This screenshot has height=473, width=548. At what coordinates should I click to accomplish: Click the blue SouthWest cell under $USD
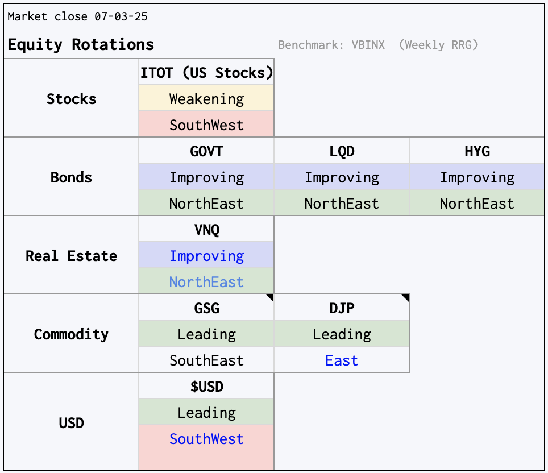pos(206,447)
